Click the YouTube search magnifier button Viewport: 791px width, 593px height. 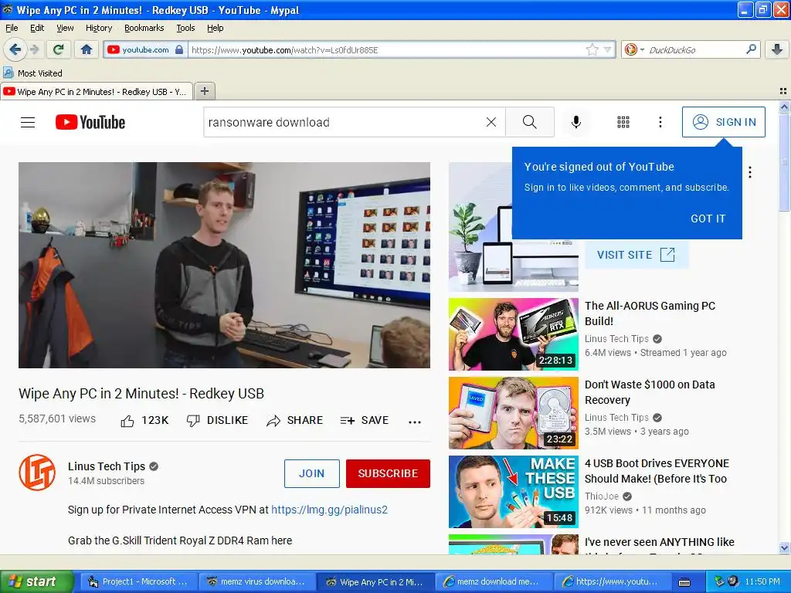[530, 122]
